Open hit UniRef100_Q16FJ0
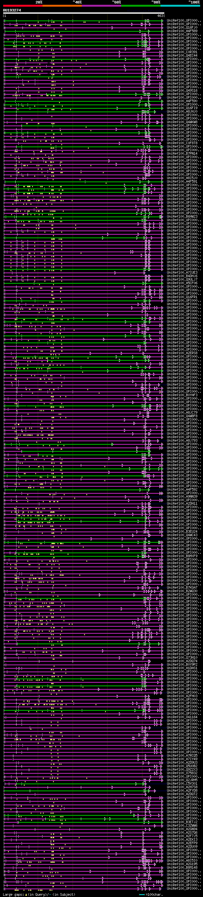 (182, 27)
